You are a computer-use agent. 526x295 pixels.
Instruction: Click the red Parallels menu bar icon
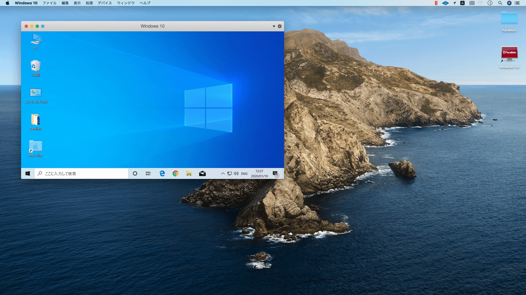[436, 3]
